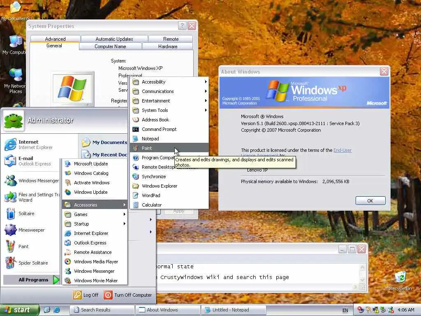This screenshot has height=316, width=421.
Task: Open Files and Settings Transfer Wizard
Action: (31, 197)
